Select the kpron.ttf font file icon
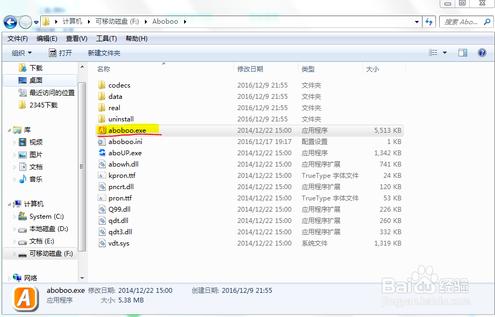This screenshot has width=495, height=317. tap(101, 175)
